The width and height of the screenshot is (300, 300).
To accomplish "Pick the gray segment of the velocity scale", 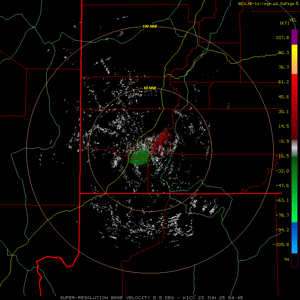I will (294, 148).
